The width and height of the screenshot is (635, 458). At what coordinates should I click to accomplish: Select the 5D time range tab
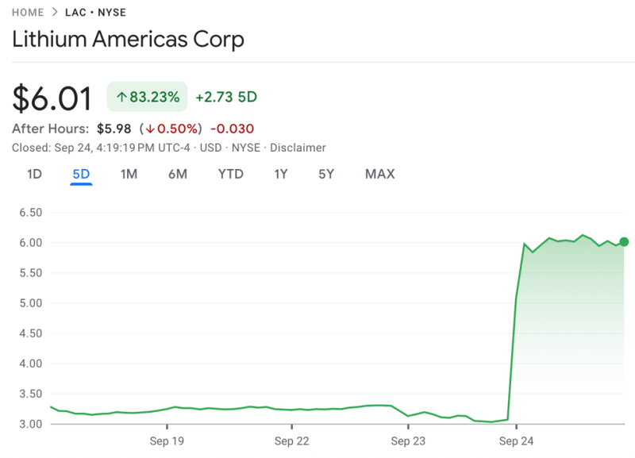[x=81, y=174]
